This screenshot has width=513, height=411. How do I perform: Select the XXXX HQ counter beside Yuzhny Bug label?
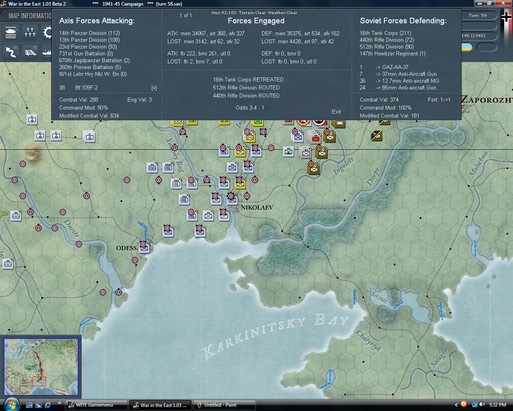pyautogui.click(x=168, y=167)
